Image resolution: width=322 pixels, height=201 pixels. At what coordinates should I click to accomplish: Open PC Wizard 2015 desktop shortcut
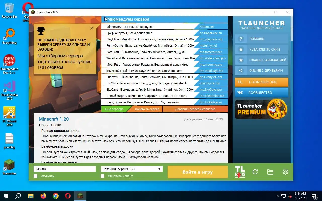pyautogui.click(x=9, y=116)
